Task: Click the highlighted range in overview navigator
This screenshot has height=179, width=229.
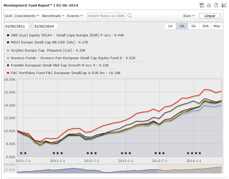Action: click(x=190, y=169)
